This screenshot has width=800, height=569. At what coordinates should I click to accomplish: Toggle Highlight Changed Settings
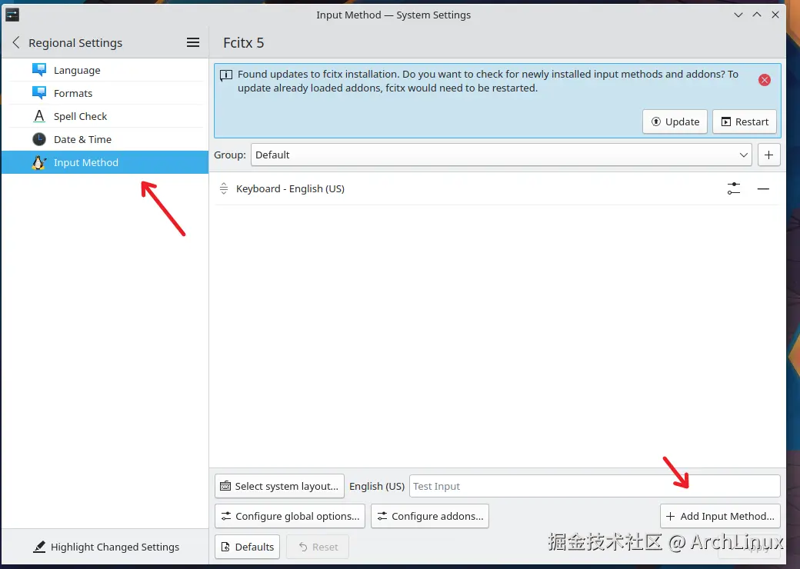point(105,547)
